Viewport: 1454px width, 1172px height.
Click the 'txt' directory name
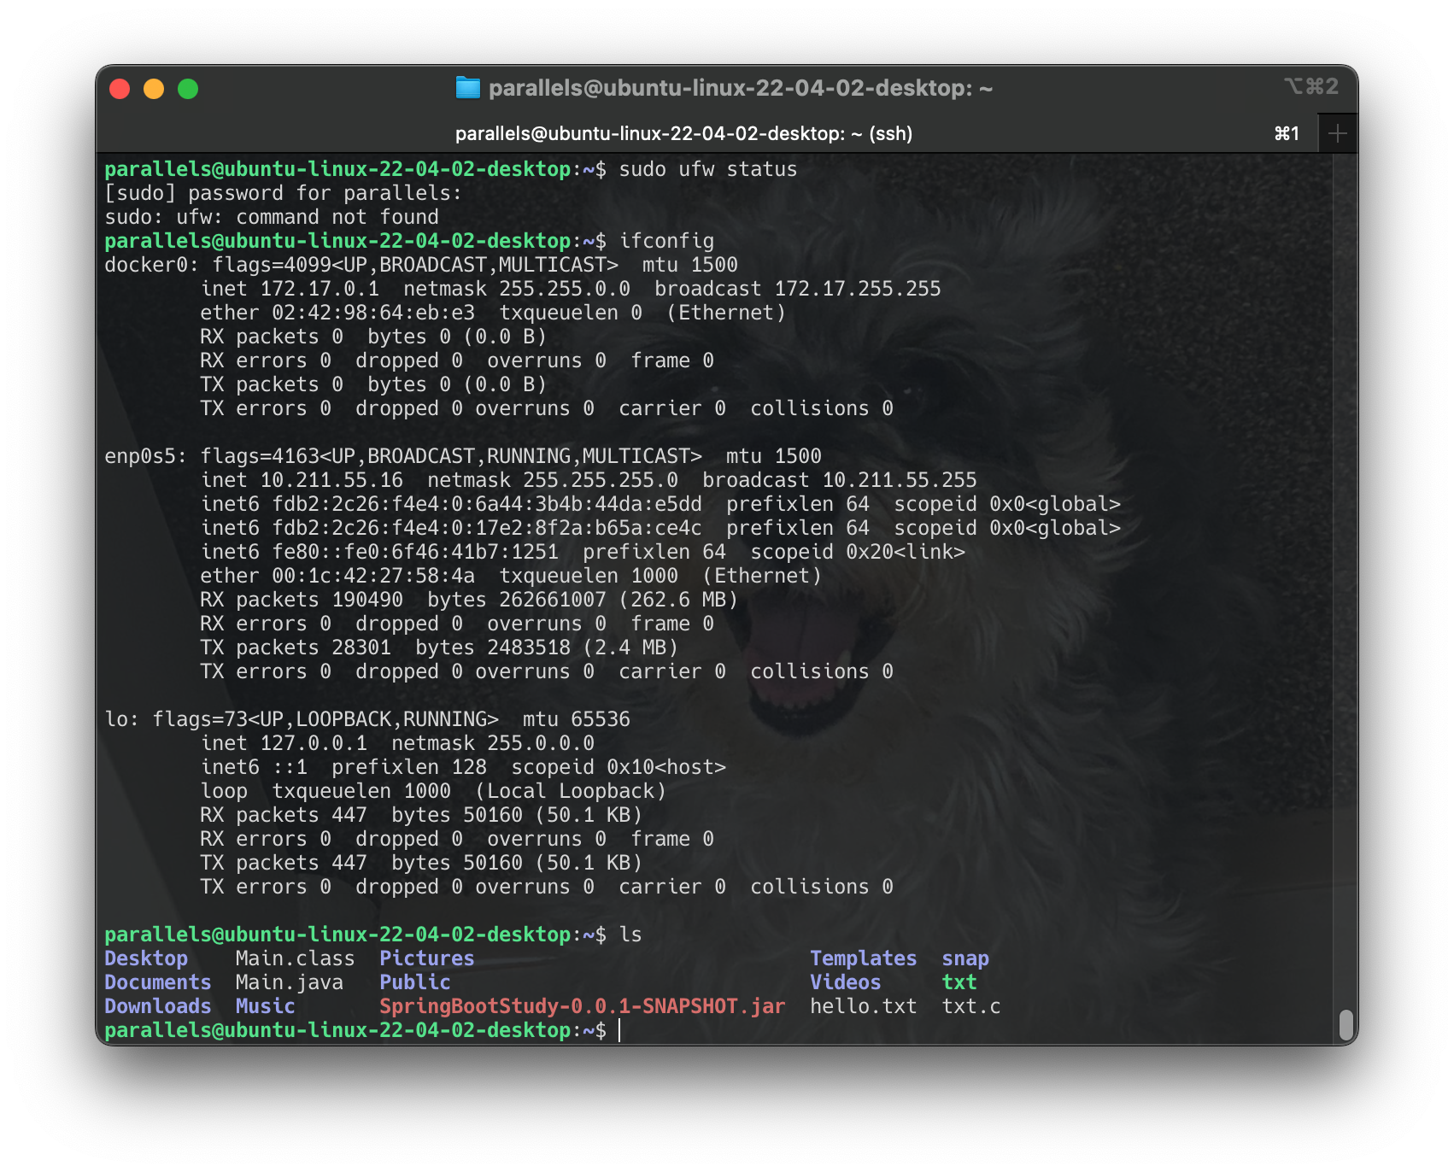click(959, 982)
